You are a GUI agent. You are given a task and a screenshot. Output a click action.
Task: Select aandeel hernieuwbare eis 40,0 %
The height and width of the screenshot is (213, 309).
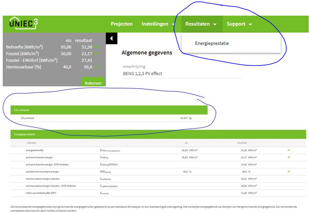pos(187,172)
